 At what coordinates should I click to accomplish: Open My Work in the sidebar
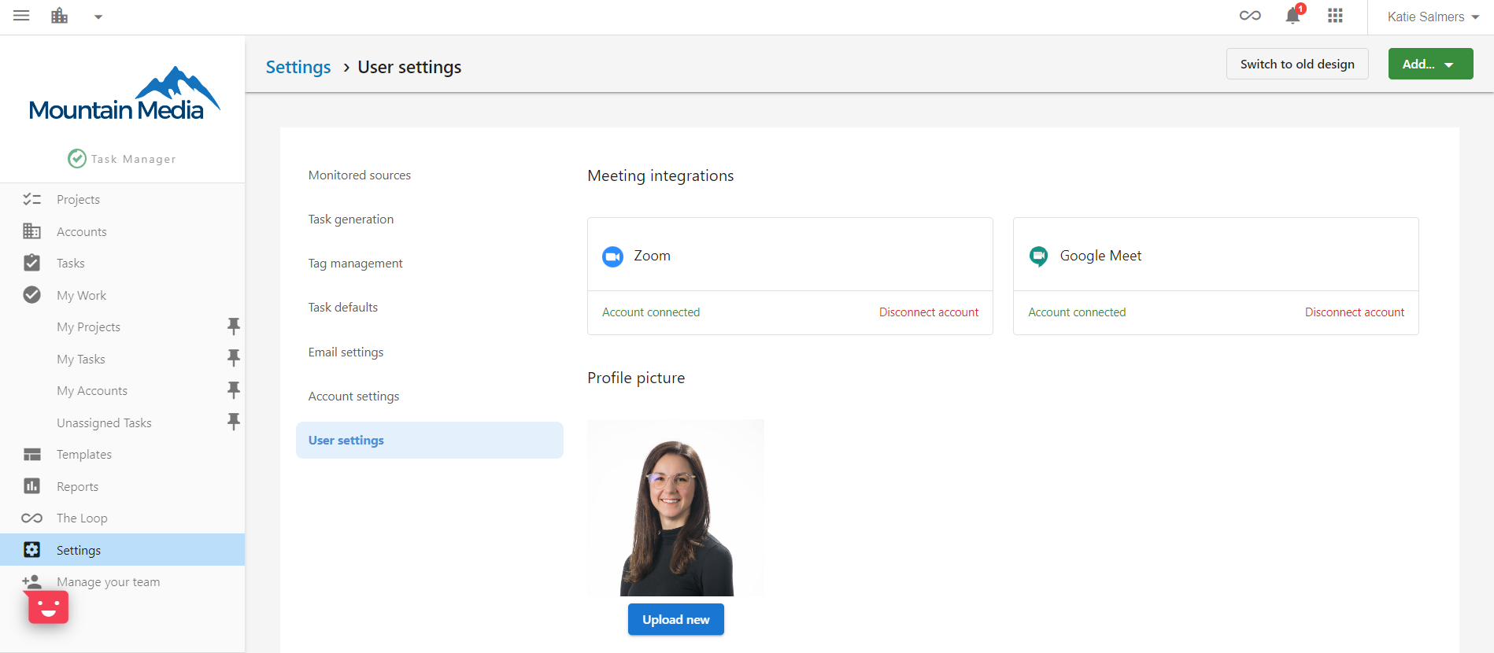click(x=82, y=296)
